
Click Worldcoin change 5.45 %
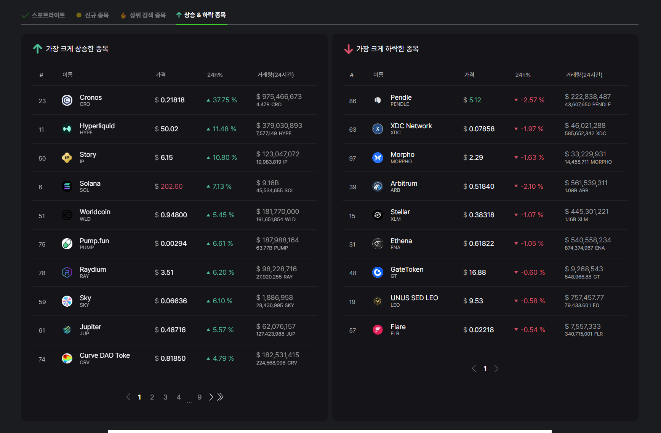click(x=221, y=215)
